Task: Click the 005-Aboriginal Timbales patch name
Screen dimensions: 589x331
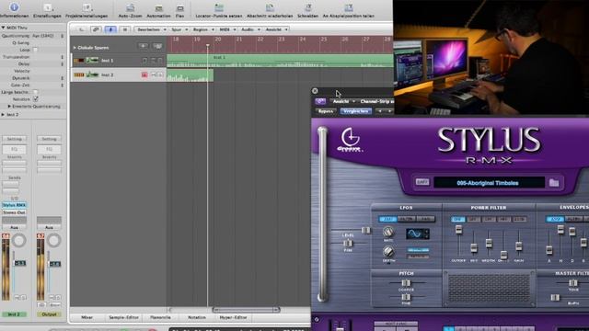Action: [x=487, y=183]
